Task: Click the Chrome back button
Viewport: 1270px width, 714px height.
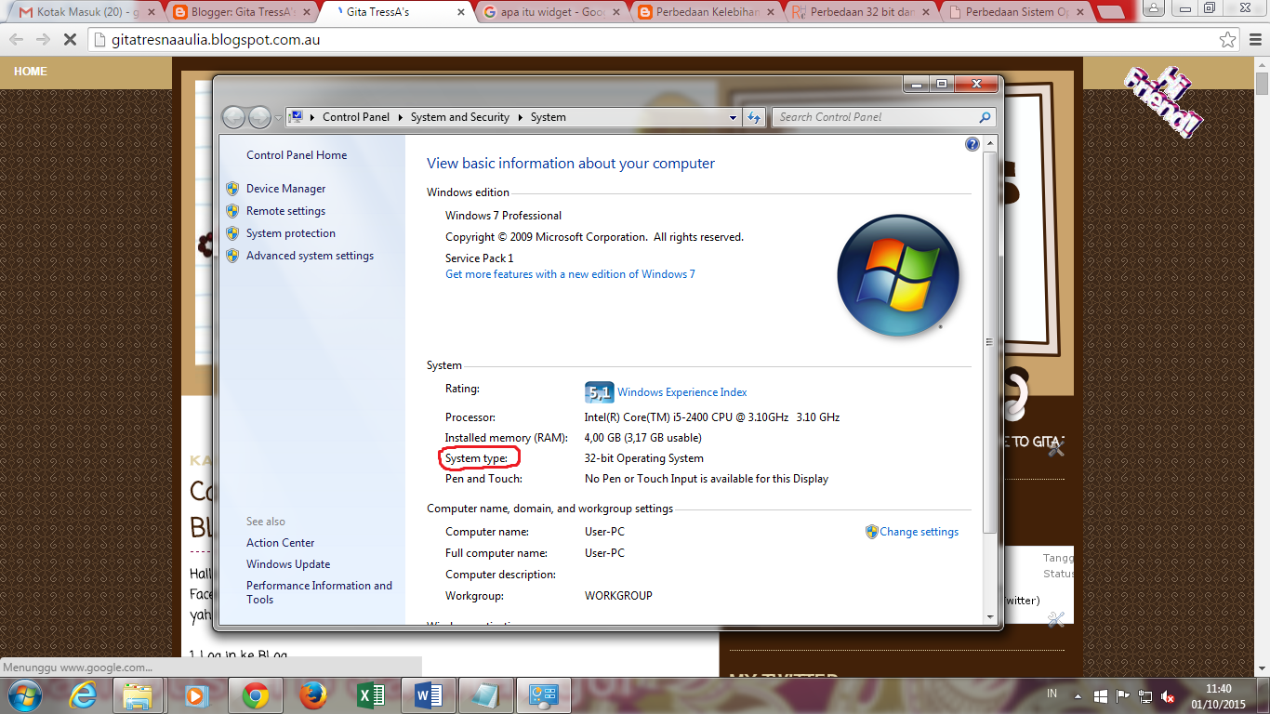Action: coord(17,40)
